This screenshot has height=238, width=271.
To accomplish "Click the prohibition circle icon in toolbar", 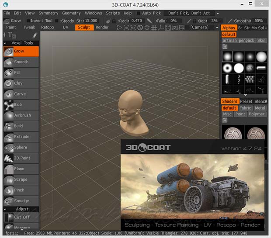I will click(140, 28).
